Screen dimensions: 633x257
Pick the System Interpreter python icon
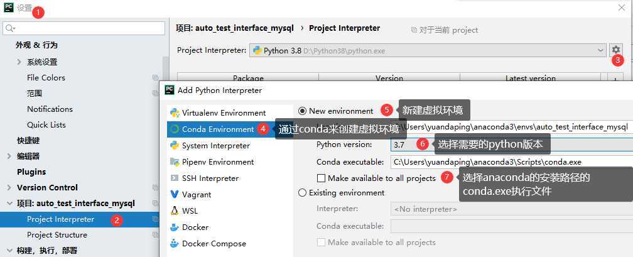tap(175, 146)
